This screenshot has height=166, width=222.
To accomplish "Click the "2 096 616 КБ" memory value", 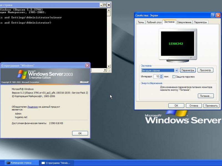I will click(x=56, y=123).
